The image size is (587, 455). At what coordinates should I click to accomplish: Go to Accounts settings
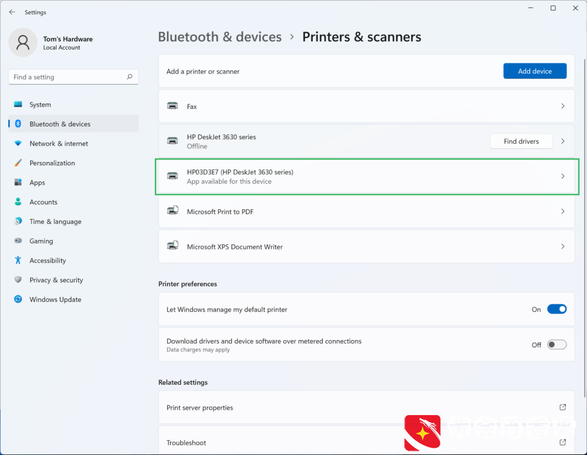pos(73,201)
